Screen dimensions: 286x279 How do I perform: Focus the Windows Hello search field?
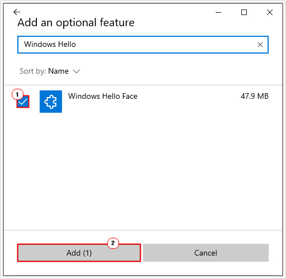(143, 45)
